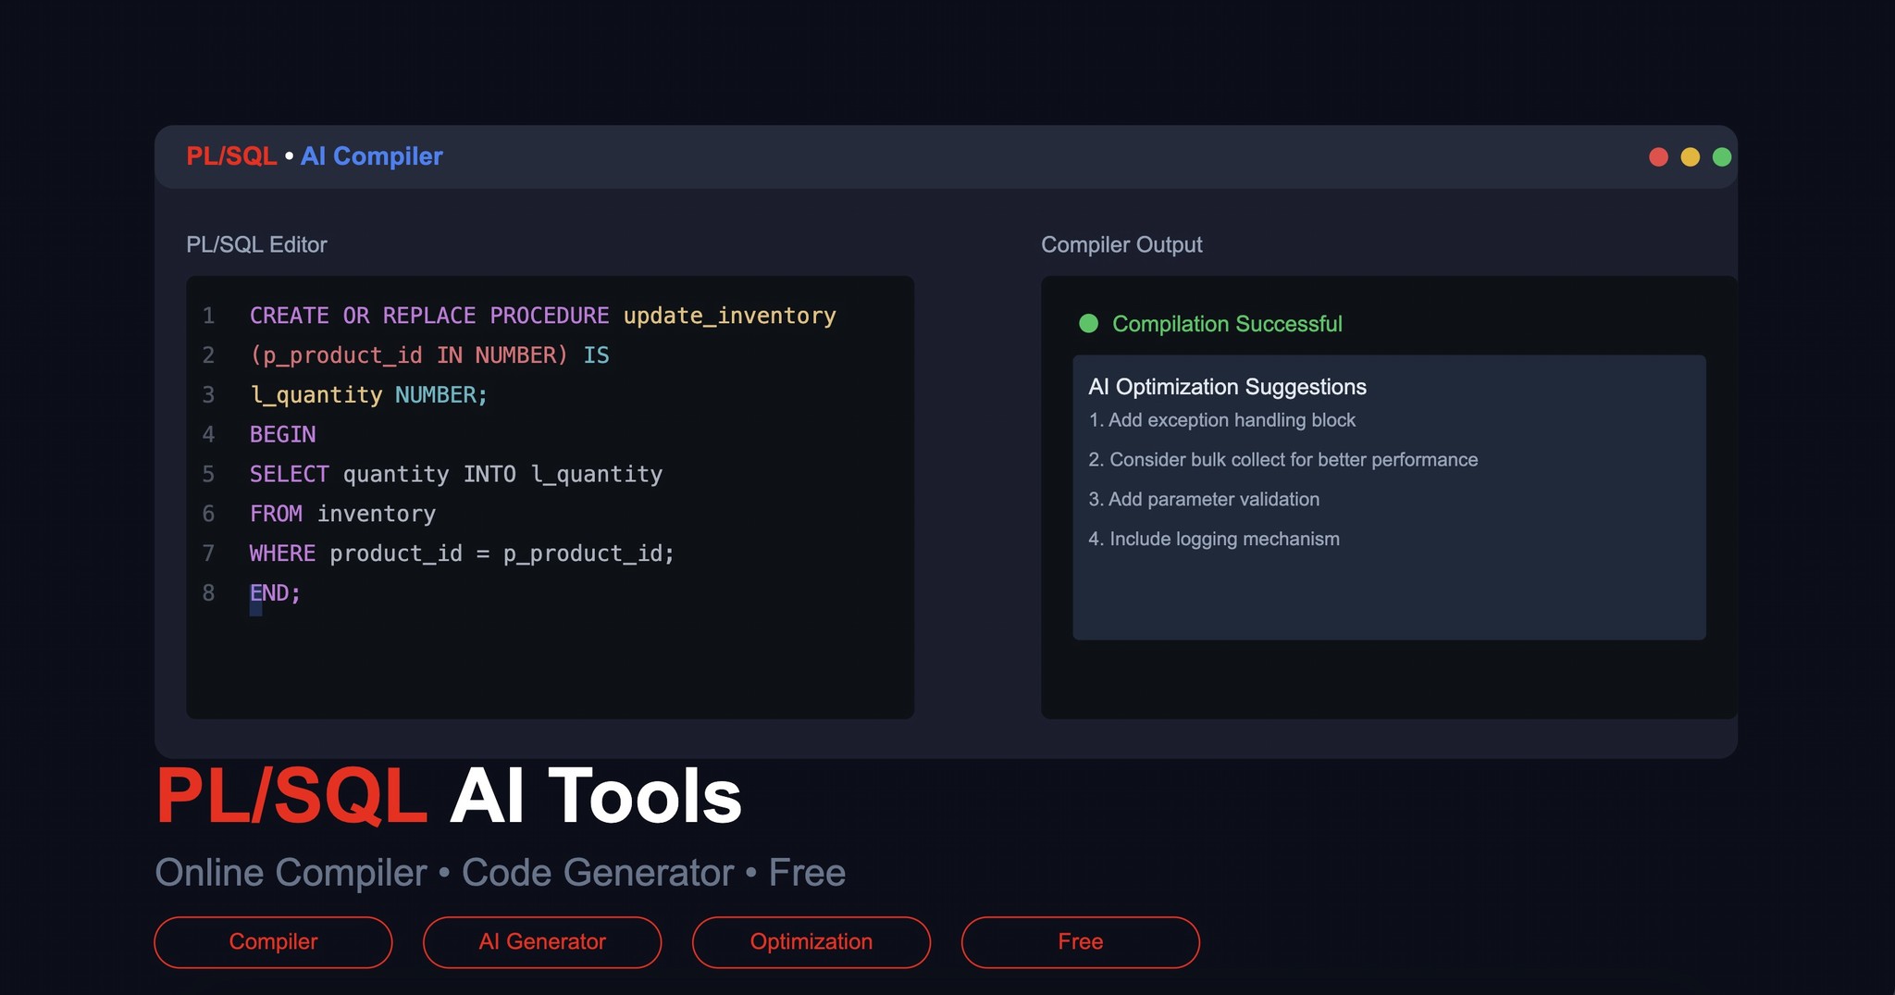Viewport: 1895px width, 995px height.
Task: Switch to the PL/SQL Editor panel
Action: coord(257,244)
